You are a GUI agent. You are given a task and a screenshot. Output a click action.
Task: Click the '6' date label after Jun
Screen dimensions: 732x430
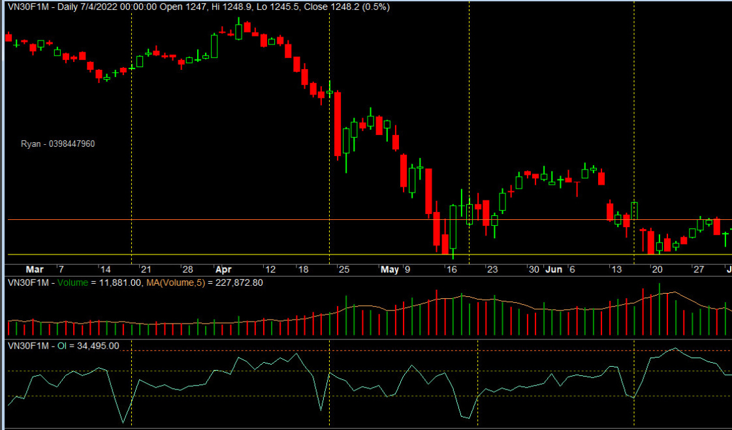tap(572, 269)
